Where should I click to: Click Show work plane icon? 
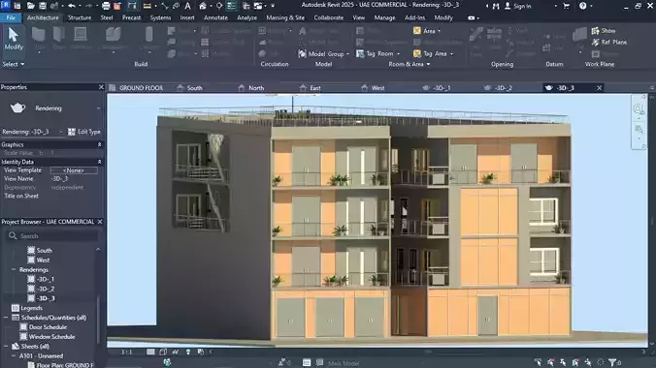[595, 30]
